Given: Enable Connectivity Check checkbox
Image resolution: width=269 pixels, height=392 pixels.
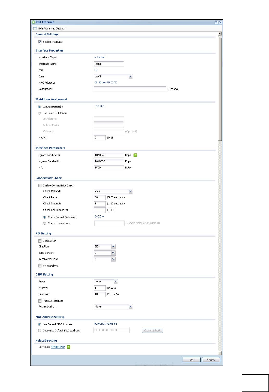Looking at the screenshot, I should pyautogui.click(x=40, y=186).
